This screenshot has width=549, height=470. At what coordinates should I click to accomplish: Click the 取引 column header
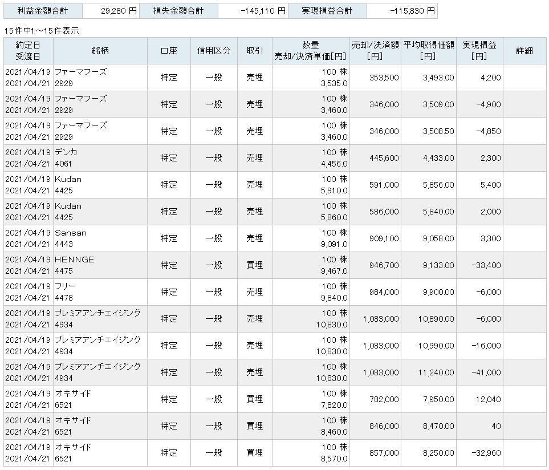[x=254, y=51]
